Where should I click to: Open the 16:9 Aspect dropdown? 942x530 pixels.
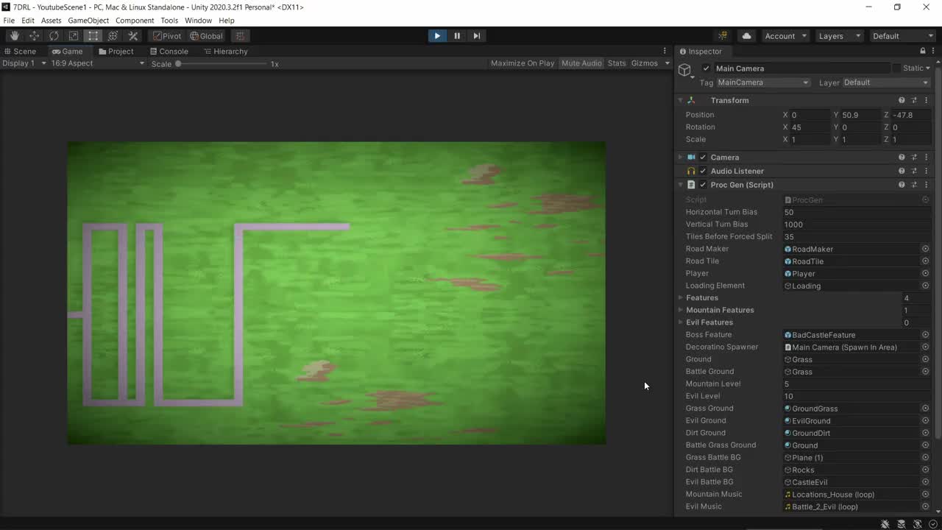(x=97, y=63)
